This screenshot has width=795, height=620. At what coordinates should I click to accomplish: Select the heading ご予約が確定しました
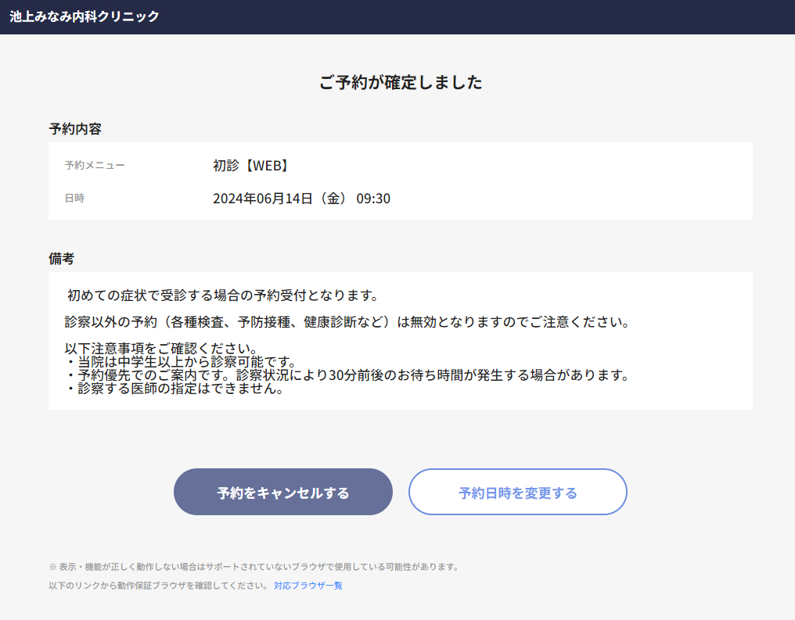pos(401,82)
